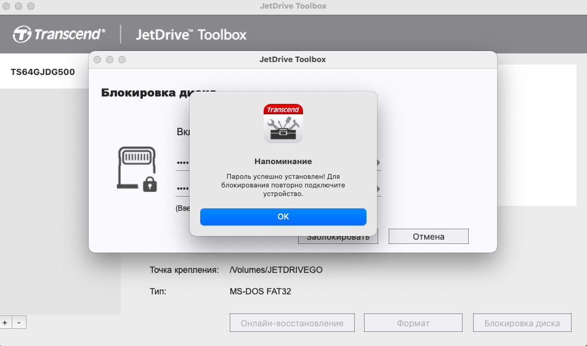Select TS64GJDG500 drive in sidebar

pyautogui.click(x=43, y=72)
